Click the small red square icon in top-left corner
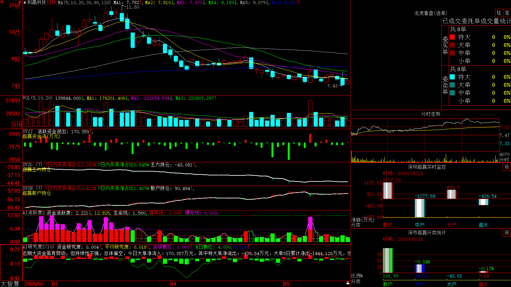This screenshot has height=287, width=511. [x=2, y=2]
